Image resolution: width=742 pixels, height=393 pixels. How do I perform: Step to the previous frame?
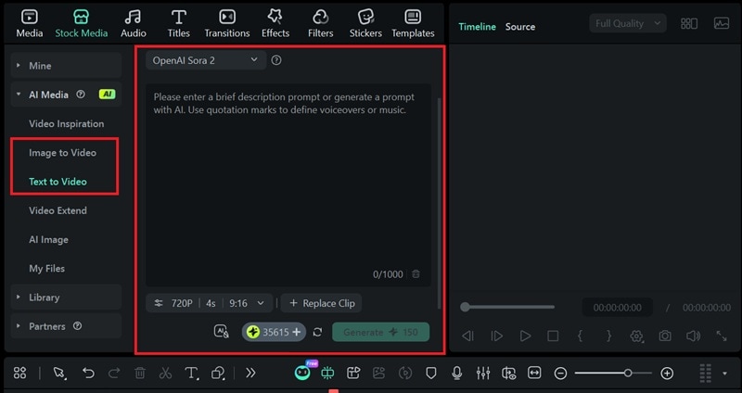click(467, 336)
